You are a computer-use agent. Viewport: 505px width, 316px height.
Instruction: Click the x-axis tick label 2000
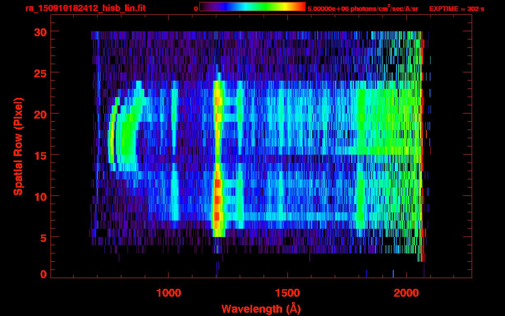(406, 293)
